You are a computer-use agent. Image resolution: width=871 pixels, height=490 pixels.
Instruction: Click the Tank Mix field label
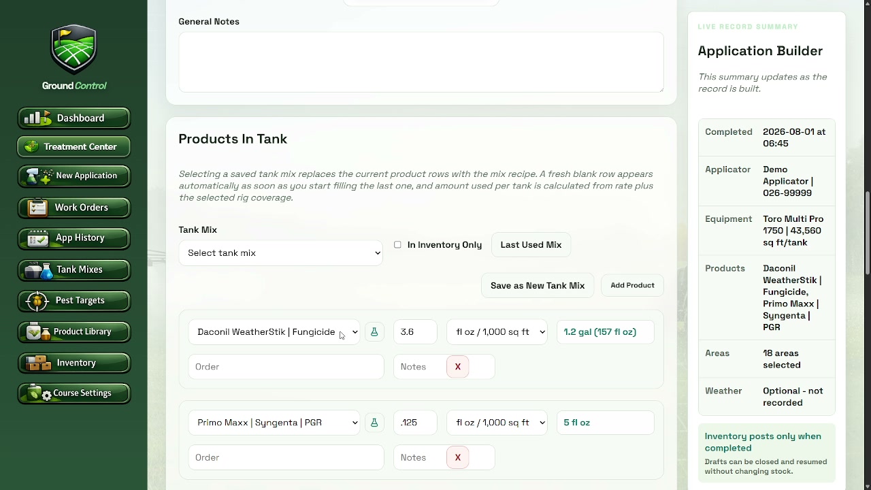pos(198,230)
